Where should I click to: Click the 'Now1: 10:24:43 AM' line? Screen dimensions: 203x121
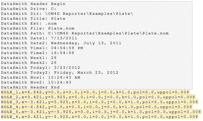tap(41, 77)
